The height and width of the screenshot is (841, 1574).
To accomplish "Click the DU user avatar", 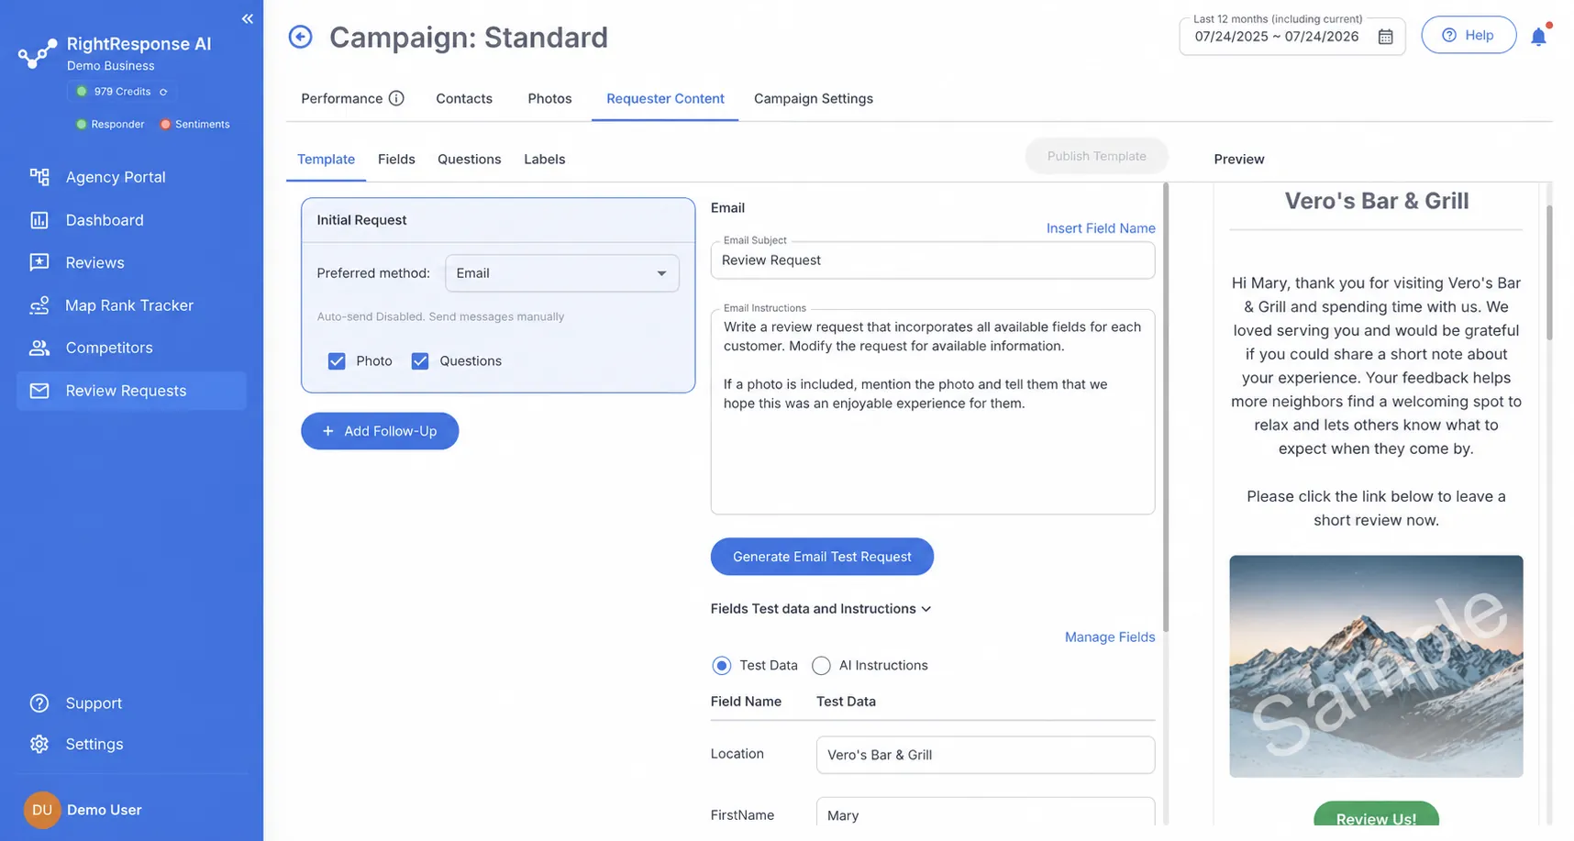I will click(42, 810).
